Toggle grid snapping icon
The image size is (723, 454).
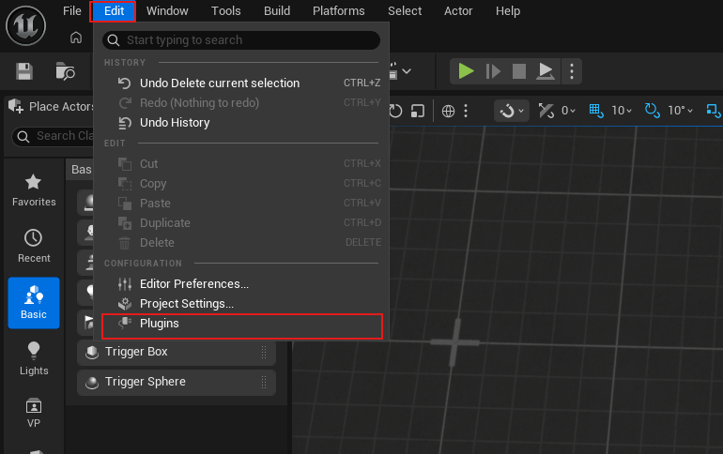pos(596,111)
